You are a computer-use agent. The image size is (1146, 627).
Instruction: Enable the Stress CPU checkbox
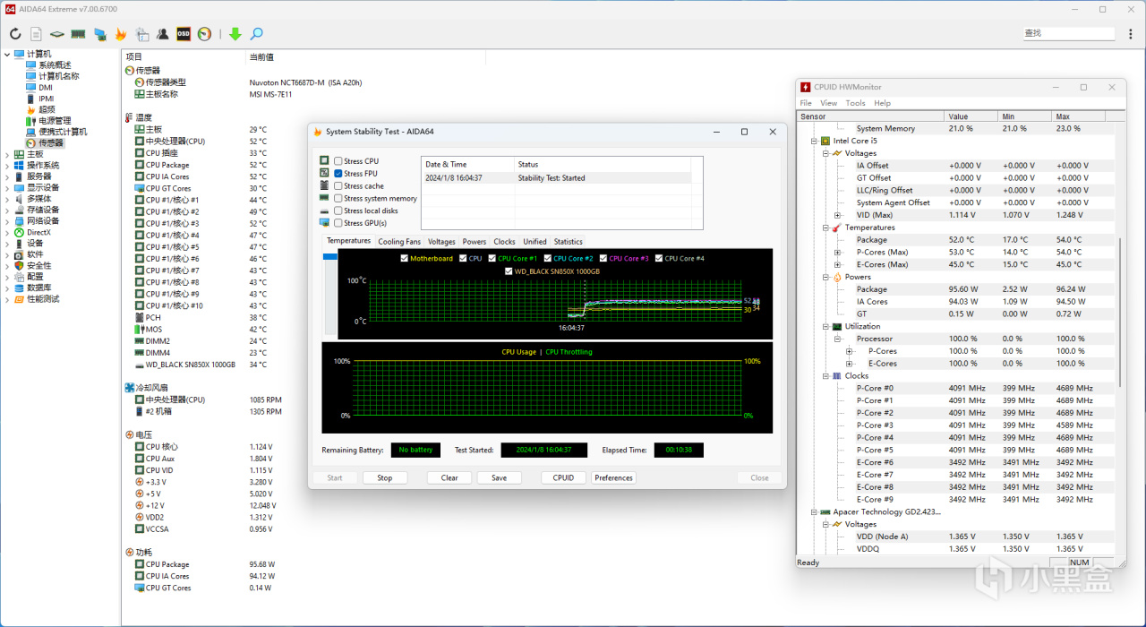pyautogui.click(x=338, y=161)
